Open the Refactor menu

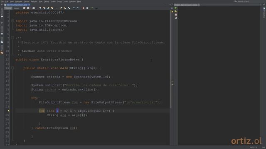34,2
